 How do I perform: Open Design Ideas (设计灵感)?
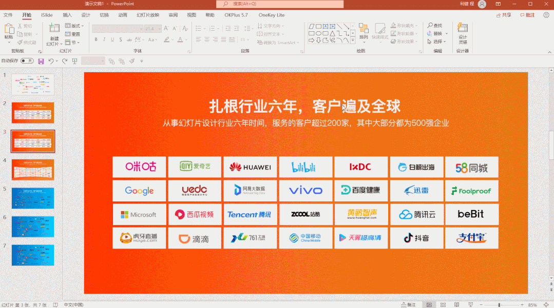coord(463,33)
